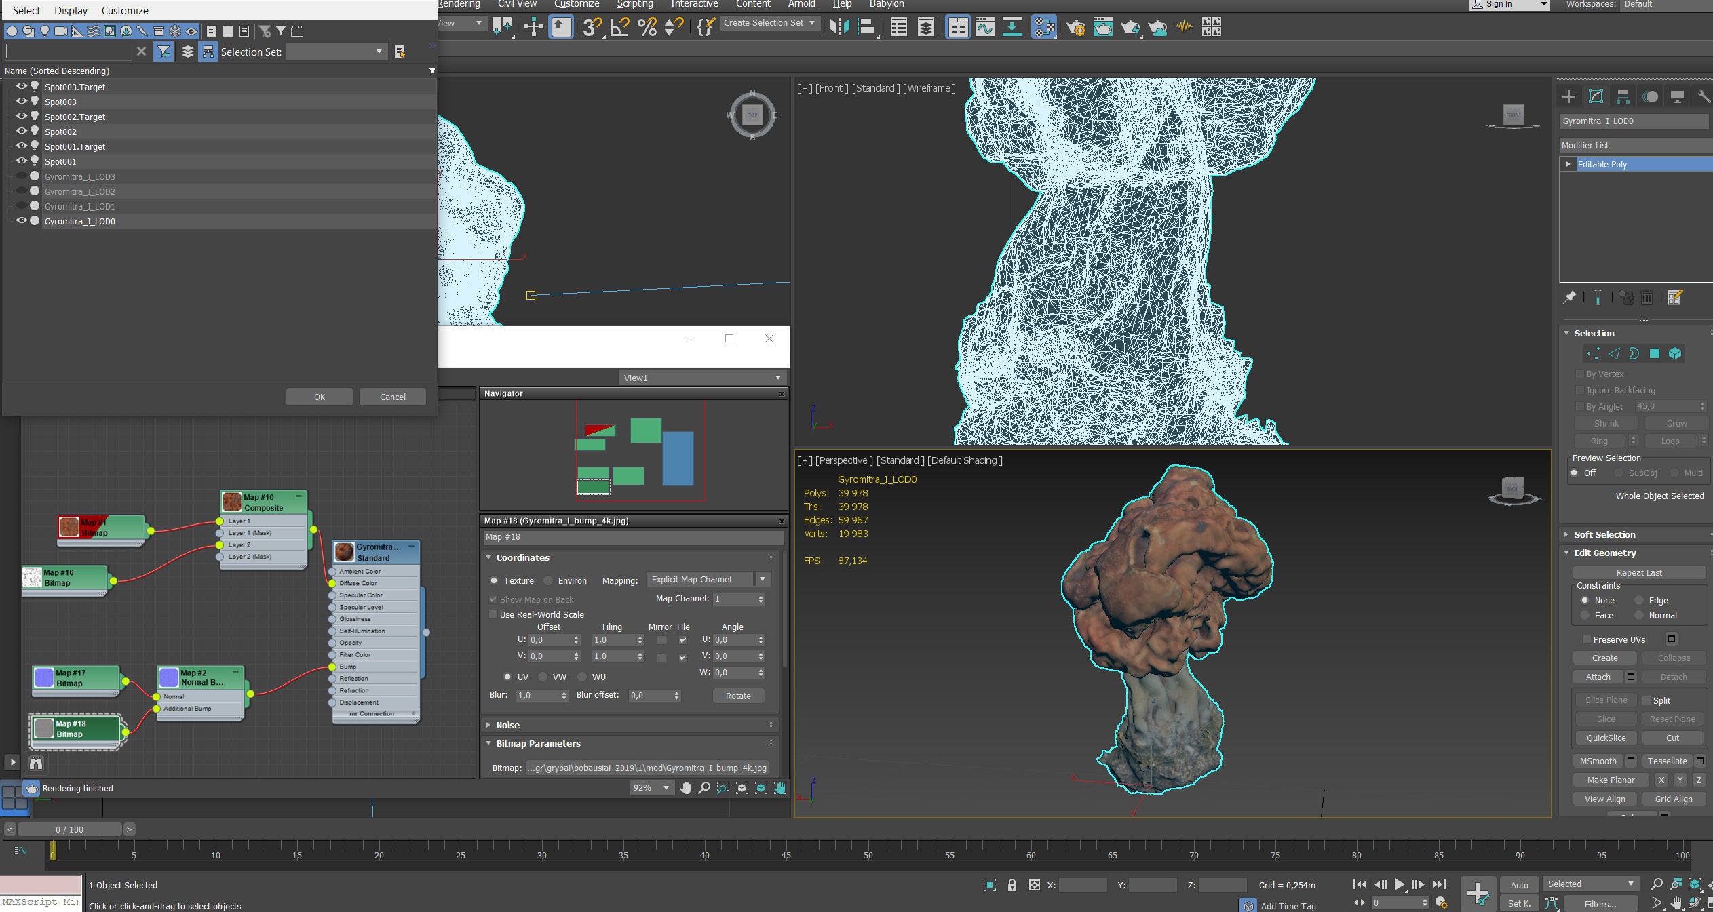Click the Sort by Layer stack icon
The height and width of the screenshot is (912, 1713).
(188, 52)
